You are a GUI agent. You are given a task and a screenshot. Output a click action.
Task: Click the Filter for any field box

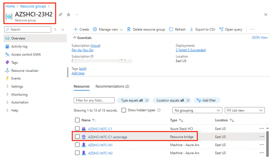pos(94,100)
